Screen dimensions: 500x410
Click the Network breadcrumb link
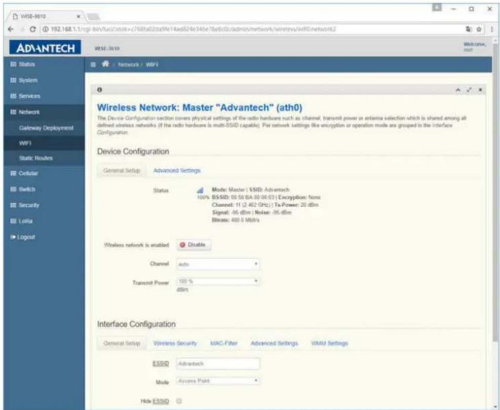point(128,64)
